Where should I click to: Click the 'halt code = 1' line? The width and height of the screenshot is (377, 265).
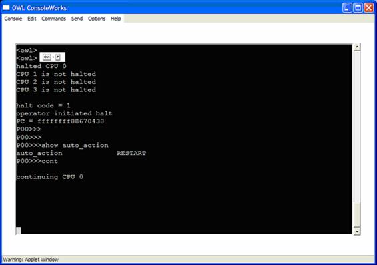pos(43,105)
